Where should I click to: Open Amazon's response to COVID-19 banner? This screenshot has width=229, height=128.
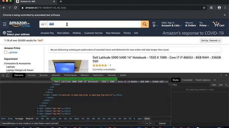click(x=193, y=33)
